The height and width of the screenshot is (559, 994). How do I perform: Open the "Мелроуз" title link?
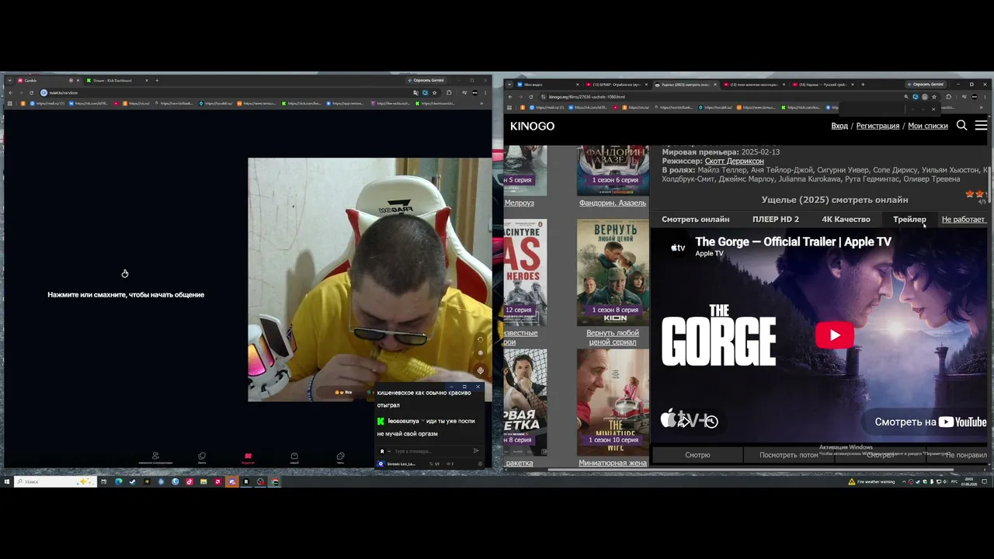coord(520,203)
